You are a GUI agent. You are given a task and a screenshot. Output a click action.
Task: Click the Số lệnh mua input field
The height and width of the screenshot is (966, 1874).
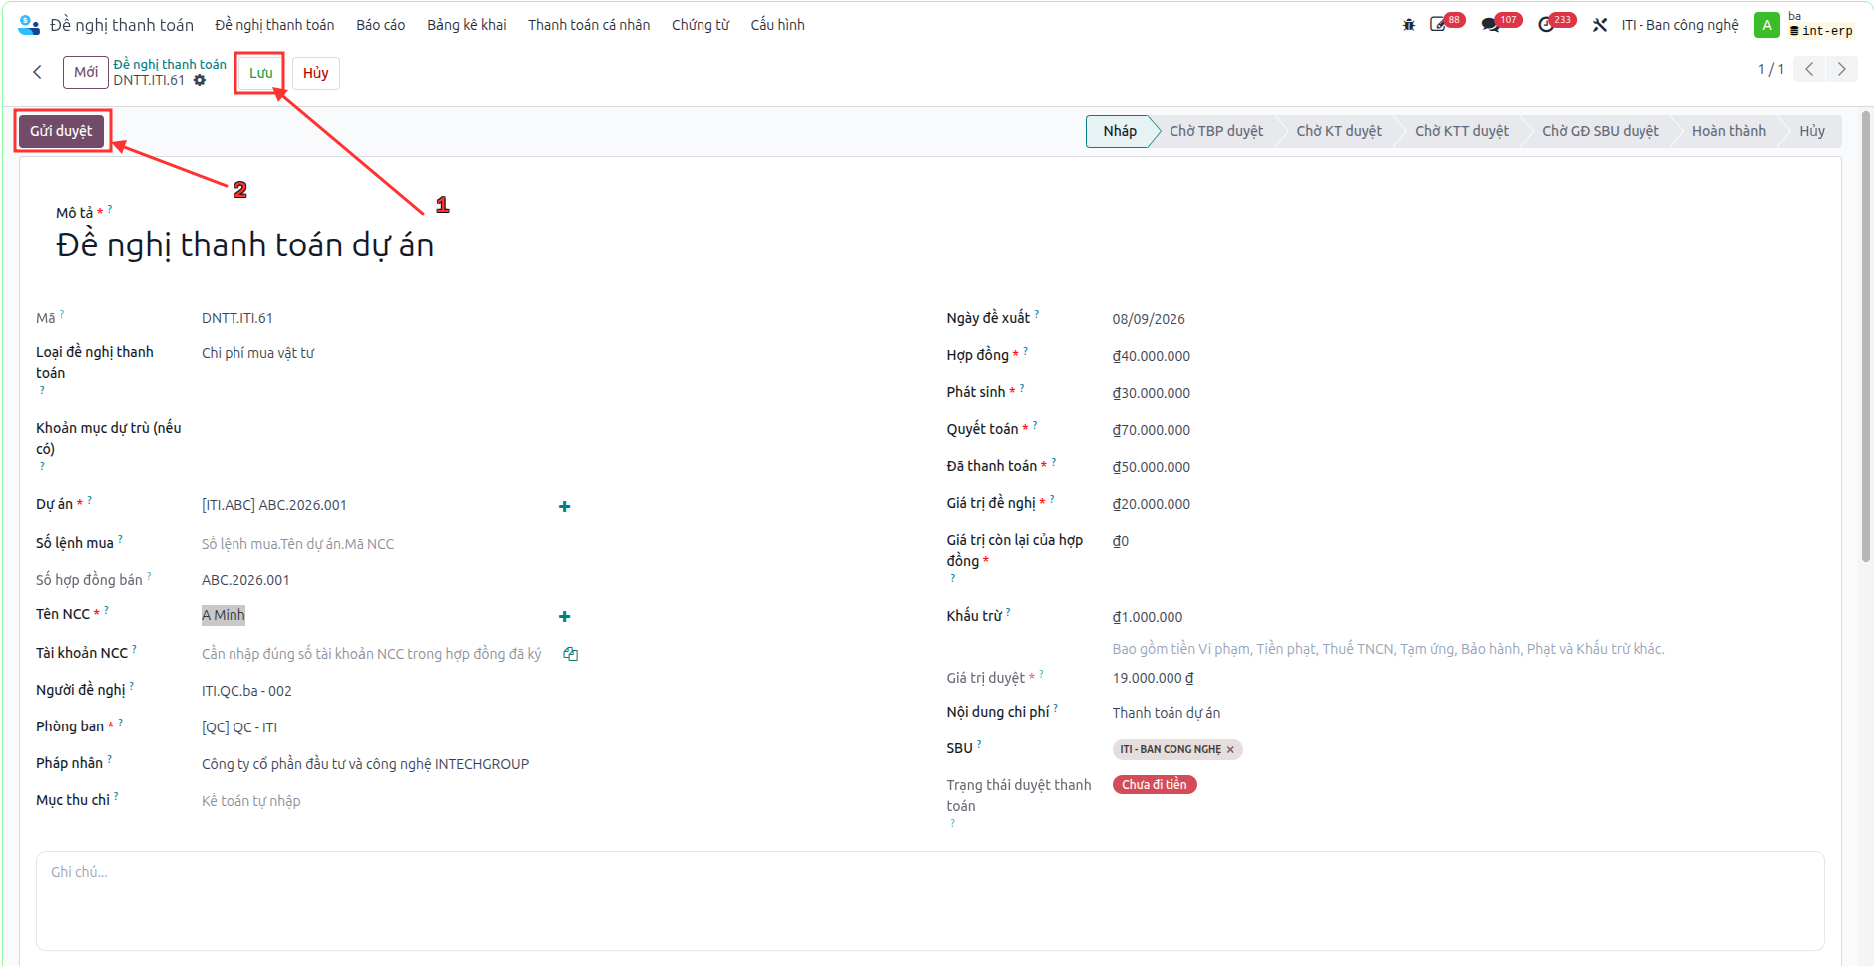tap(389, 544)
